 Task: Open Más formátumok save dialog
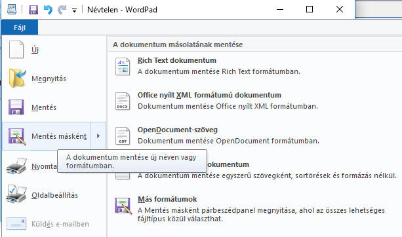click(254, 209)
